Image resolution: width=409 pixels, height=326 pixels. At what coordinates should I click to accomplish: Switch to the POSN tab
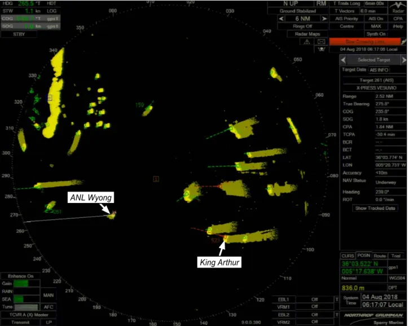pyautogui.click(x=364, y=255)
